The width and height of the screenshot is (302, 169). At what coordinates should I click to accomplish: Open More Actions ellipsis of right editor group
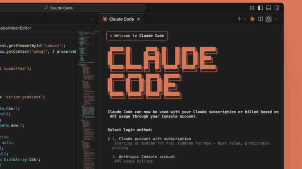click(x=277, y=19)
